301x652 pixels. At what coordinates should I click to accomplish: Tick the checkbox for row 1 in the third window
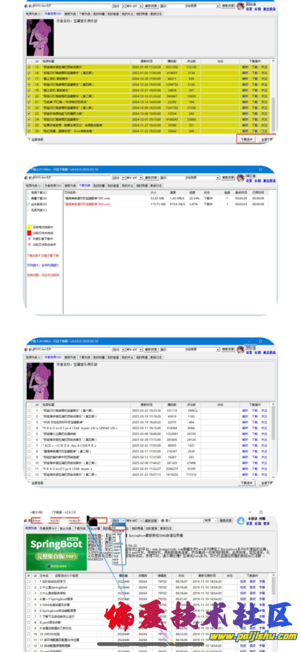[x=29, y=410]
